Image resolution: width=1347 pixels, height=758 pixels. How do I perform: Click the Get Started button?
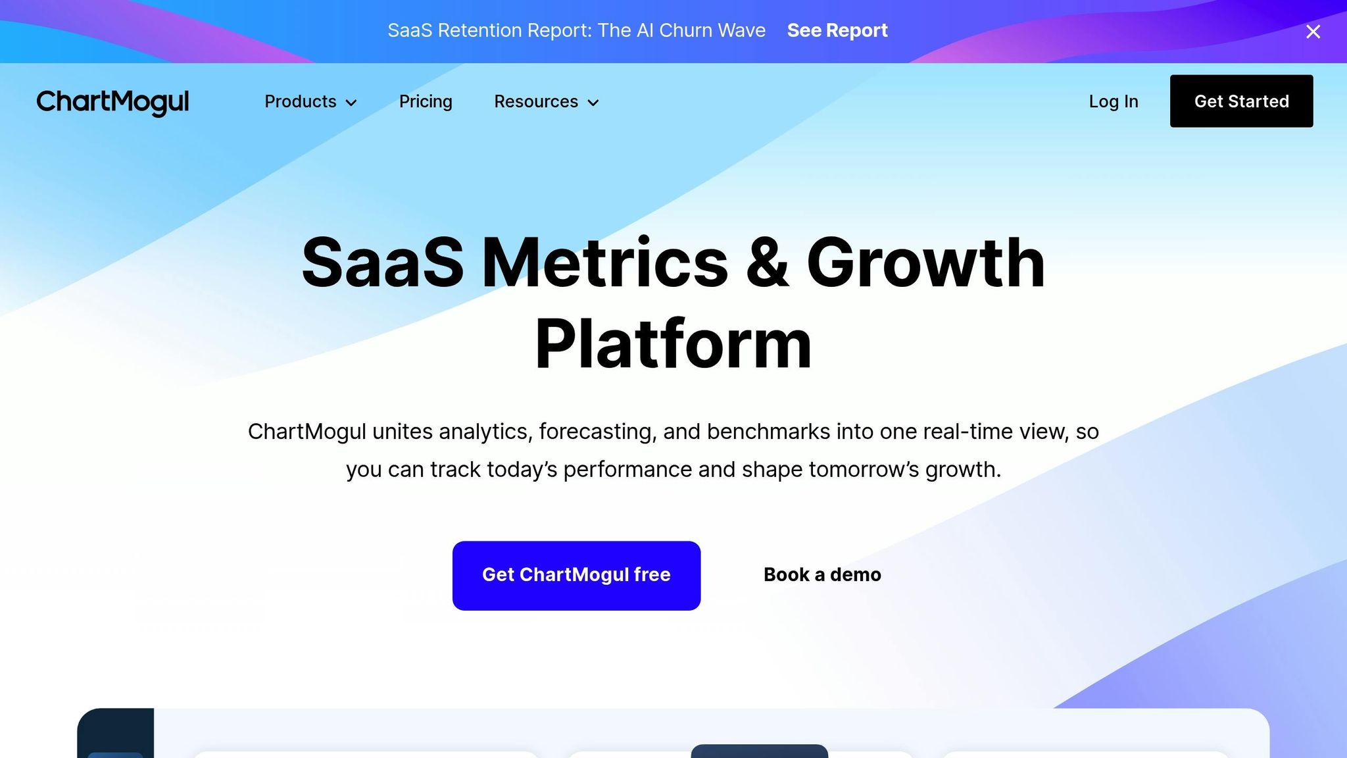pyautogui.click(x=1241, y=101)
